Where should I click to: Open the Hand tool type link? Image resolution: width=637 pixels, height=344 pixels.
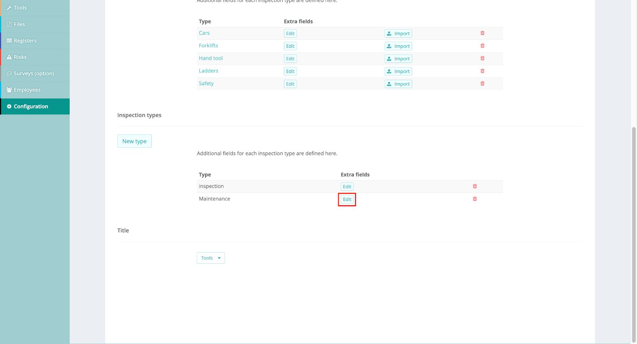(x=211, y=58)
